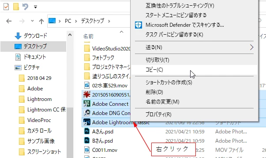Click the 20150516090551 file icon
The height and width of the screenshot is (158, 266).
[87, 94]
